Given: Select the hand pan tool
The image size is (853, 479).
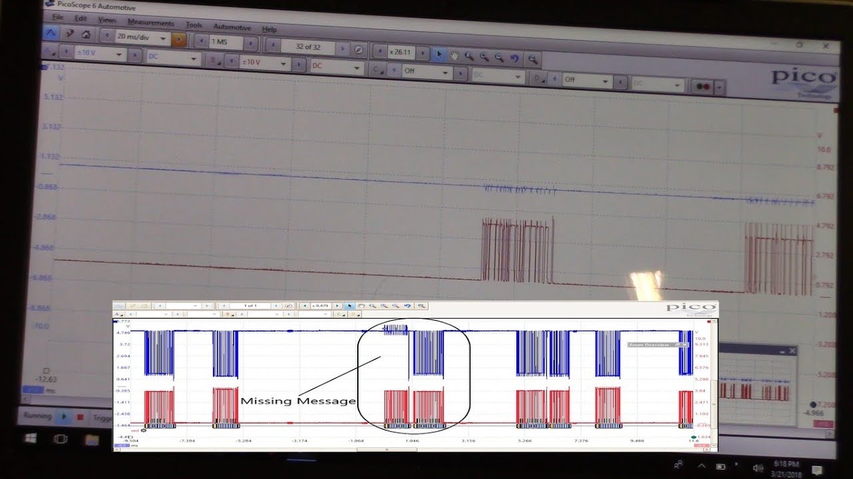Looking at the screenshot, I should [454, 55].
